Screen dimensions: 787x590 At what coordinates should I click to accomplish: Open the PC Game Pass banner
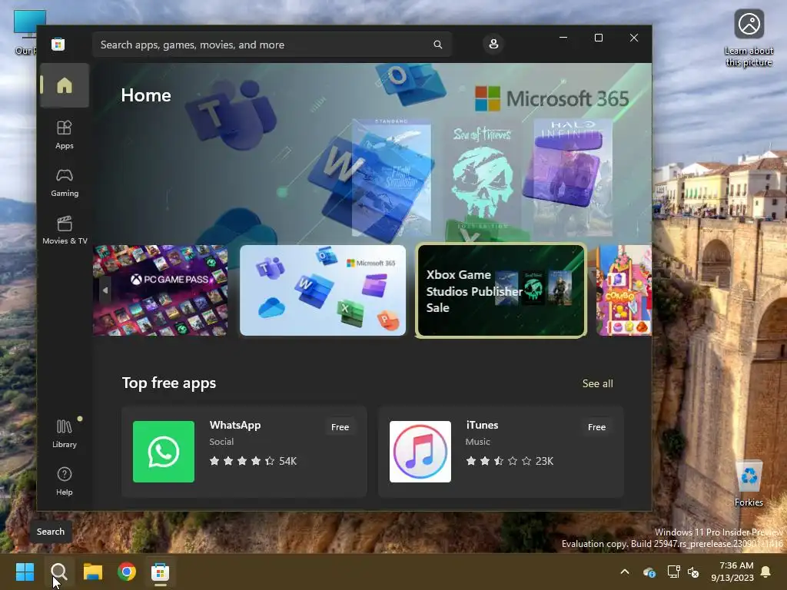161,290
